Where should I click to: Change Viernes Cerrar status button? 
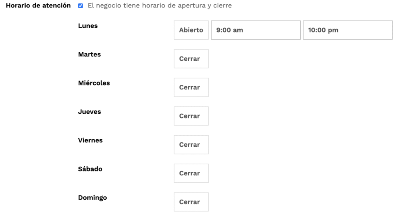point(191,145)
